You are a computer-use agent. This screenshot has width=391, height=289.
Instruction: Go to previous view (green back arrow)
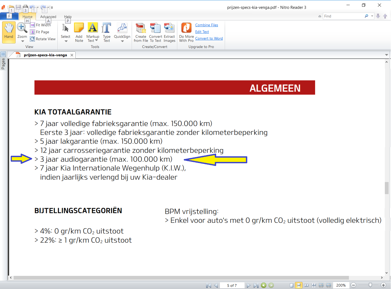tap(264, 285)
